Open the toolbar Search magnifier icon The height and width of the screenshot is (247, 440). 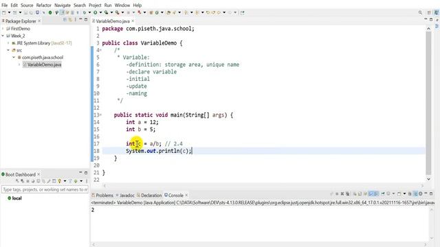coord(420,12)
